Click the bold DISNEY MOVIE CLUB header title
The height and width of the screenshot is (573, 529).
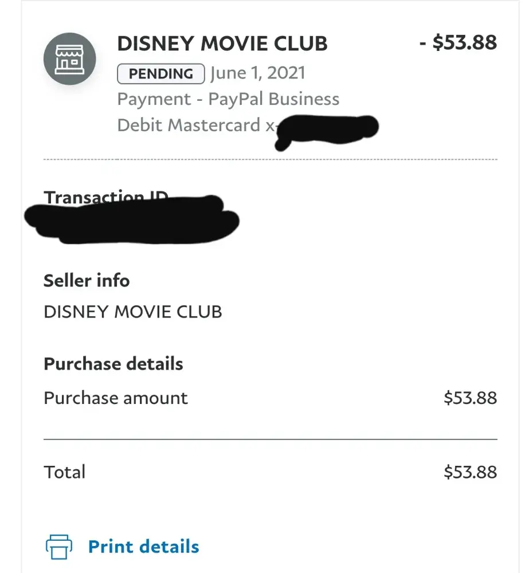pos(222,44)
